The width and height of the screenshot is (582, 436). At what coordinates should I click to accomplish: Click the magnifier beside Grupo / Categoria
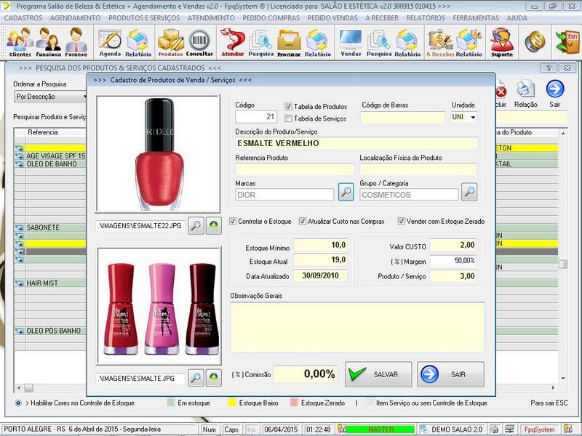point(470,193)
